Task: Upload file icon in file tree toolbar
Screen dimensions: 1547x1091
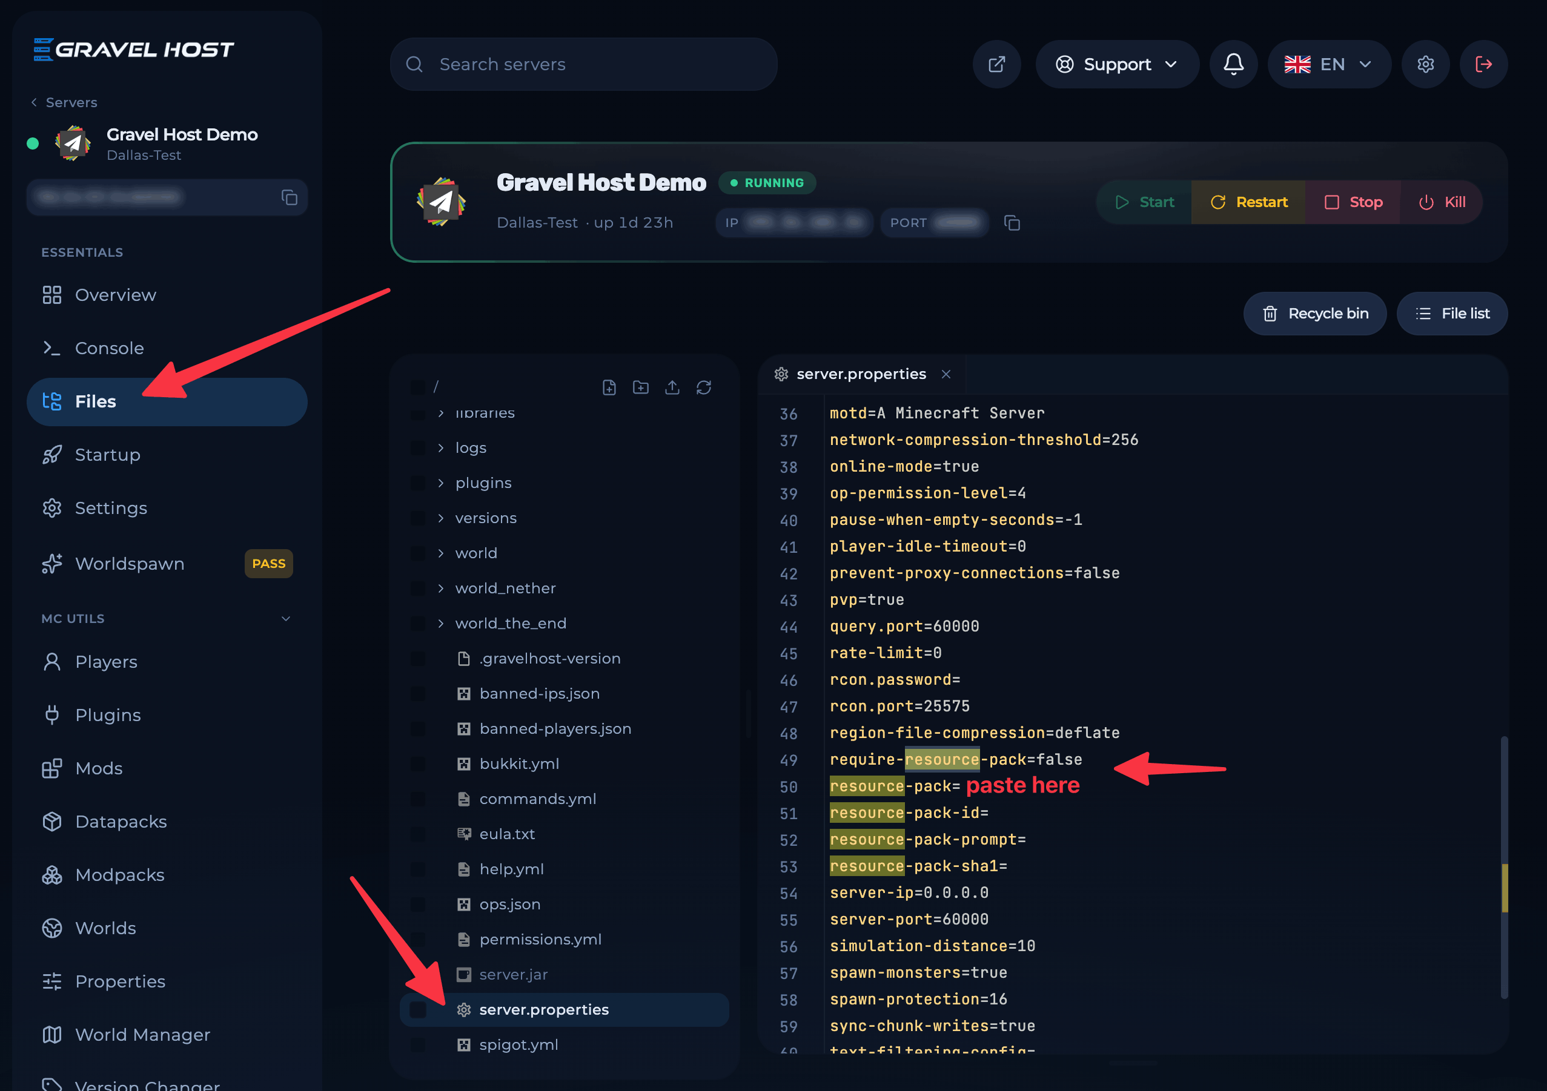Action: (672, 387)
